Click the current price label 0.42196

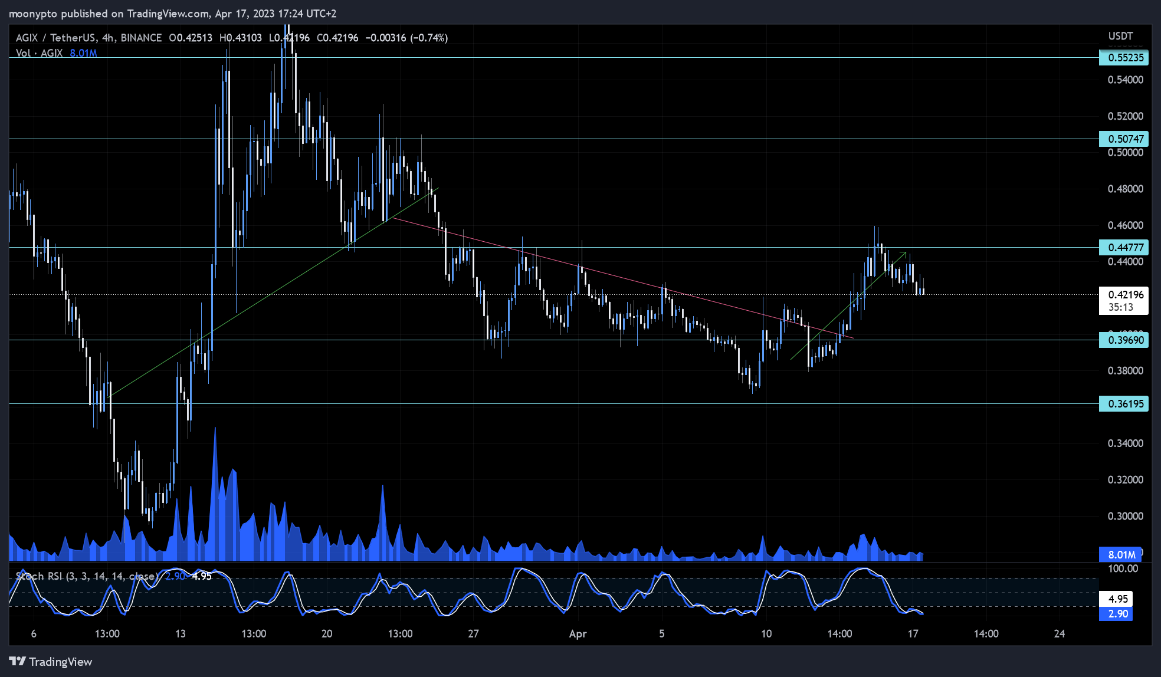[x=1126, y=295]
